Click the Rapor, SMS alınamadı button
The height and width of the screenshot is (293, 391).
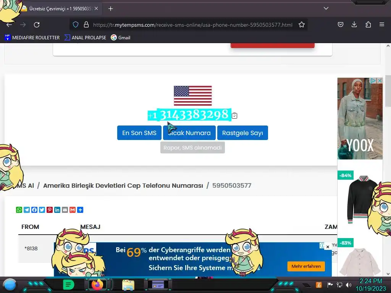(x=192, y=148)
